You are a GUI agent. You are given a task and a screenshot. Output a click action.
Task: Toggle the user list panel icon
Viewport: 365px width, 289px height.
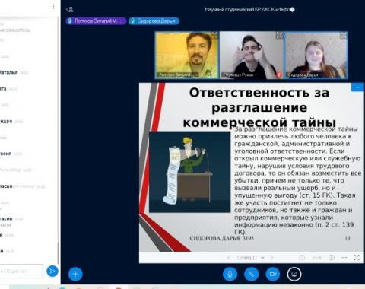pos(70,9)
